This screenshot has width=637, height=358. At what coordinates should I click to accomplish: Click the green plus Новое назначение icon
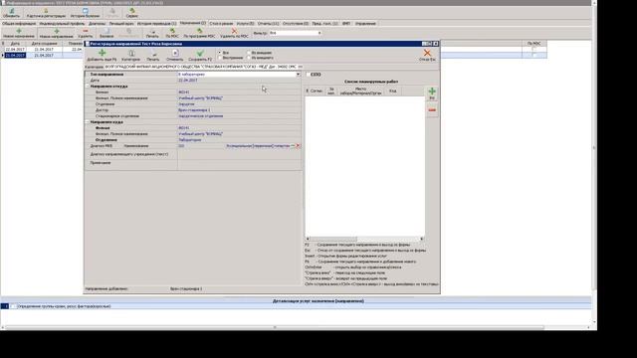click(19, 33)
